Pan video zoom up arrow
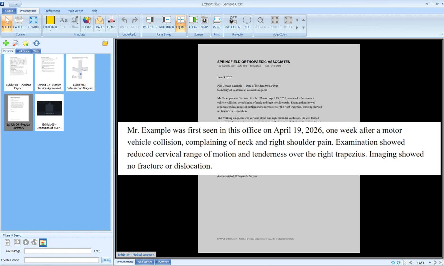The image size is (444, 266). pyautogui.click(x=304, y=20)
